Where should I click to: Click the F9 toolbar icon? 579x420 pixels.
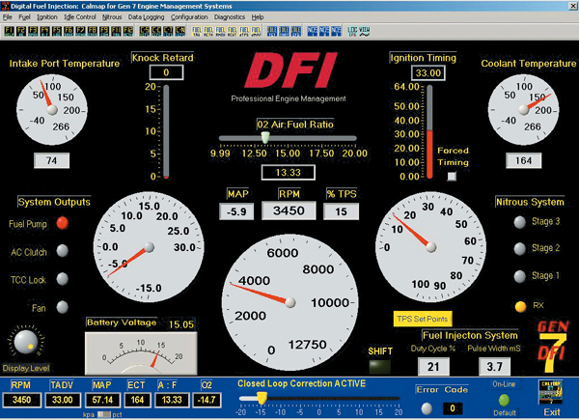point(104,31)
